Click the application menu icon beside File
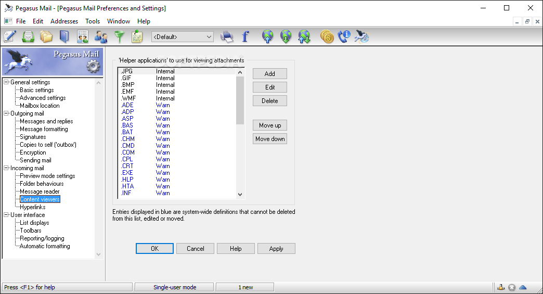 8,21
